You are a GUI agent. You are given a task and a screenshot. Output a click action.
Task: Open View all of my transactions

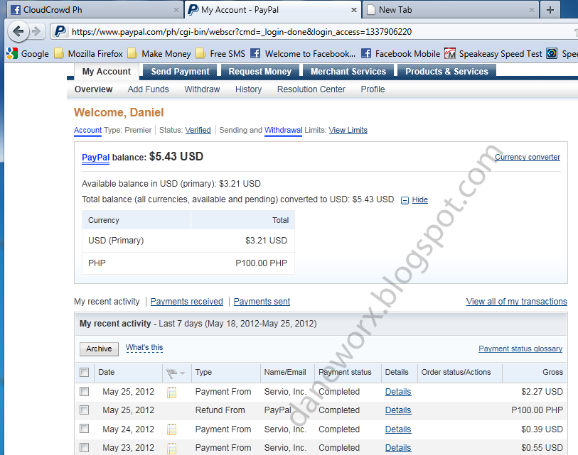click(516, 302)
